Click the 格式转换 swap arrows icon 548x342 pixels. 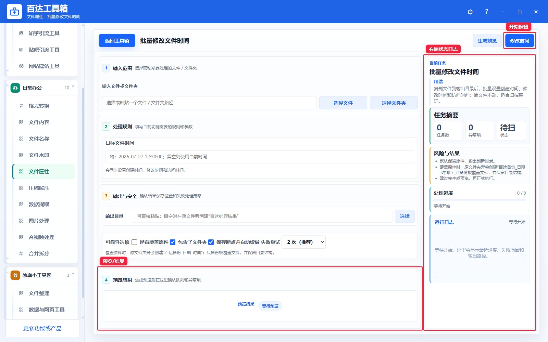coord(21,106)
